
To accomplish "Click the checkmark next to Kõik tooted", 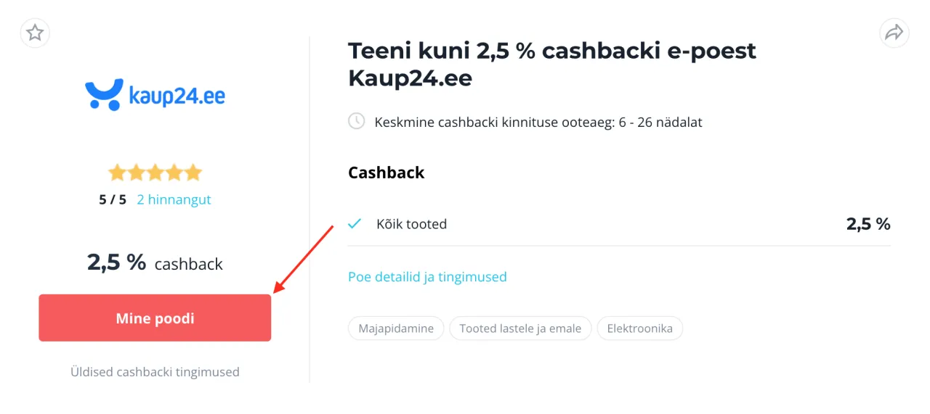I will (x=355, y=224).
